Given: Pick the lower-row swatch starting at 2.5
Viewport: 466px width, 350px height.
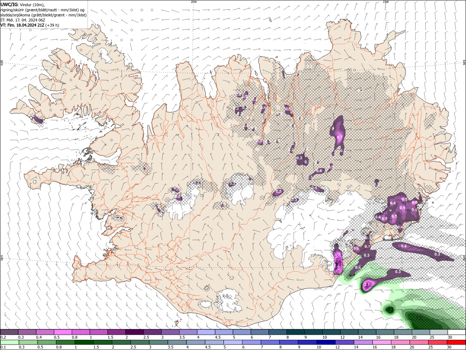Looking at the screenshot, I should 140,342.
